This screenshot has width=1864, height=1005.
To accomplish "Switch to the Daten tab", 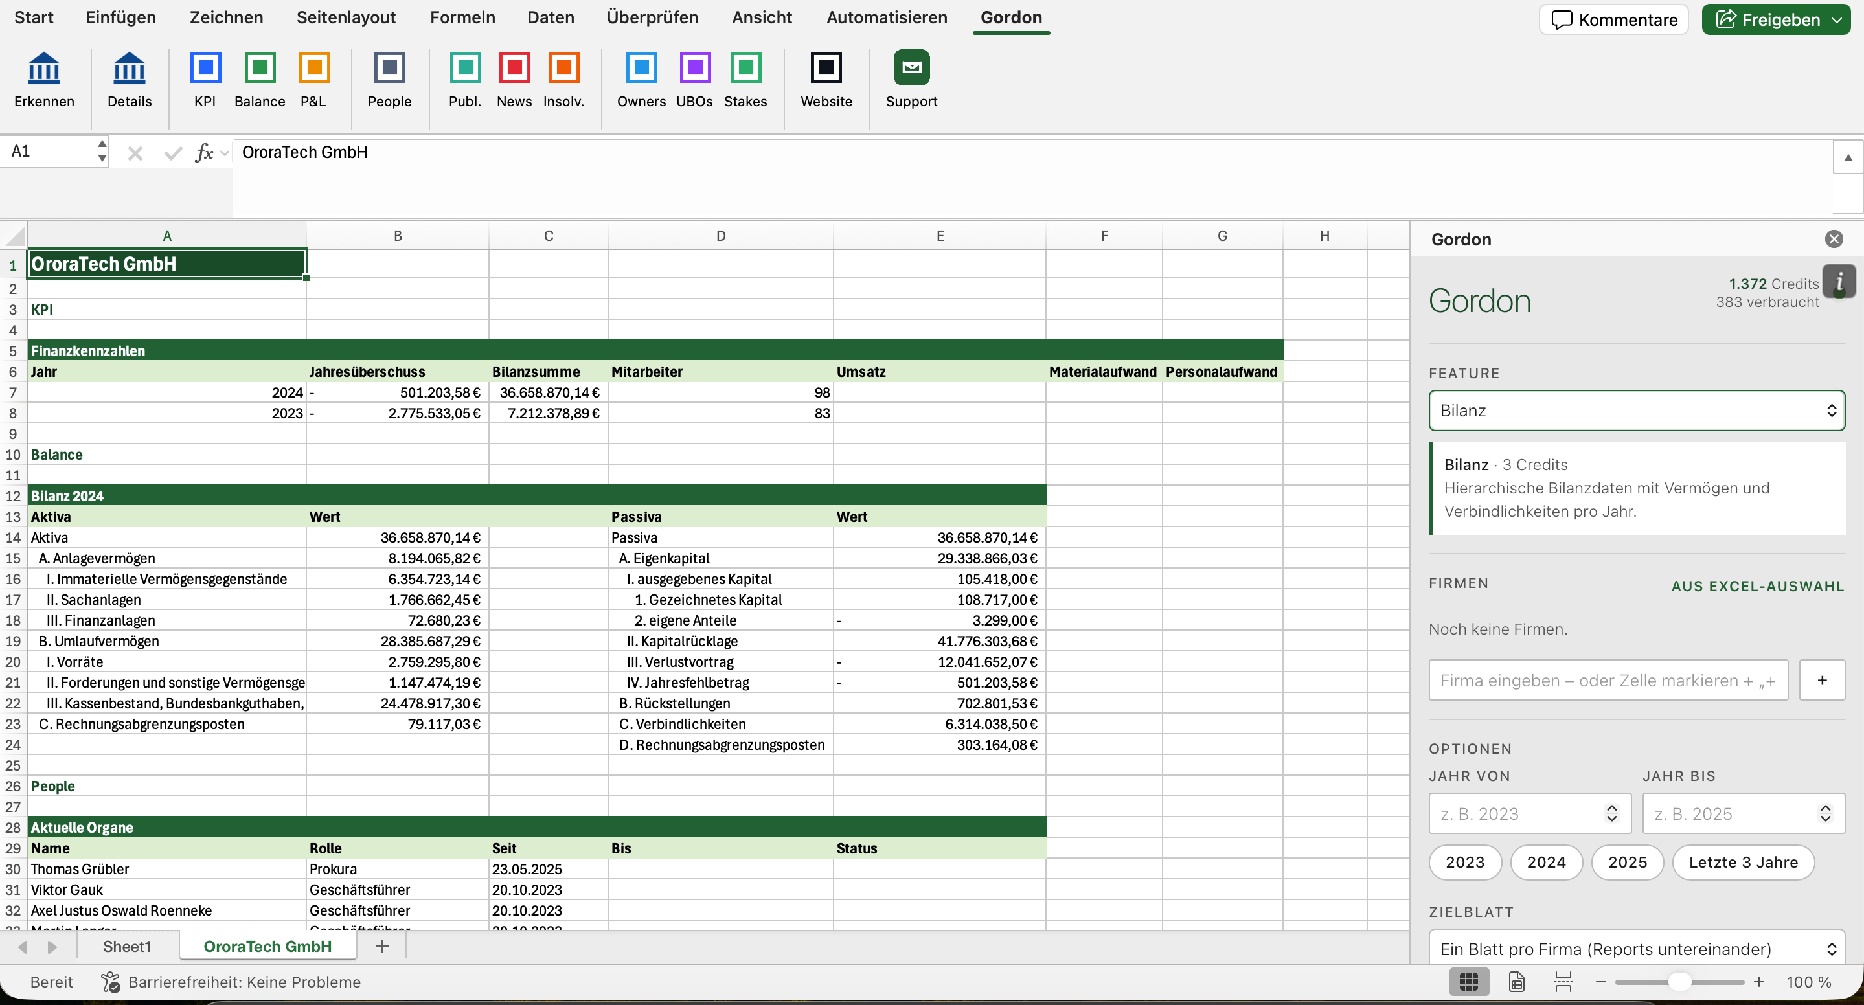I will [x=551, y=17].
